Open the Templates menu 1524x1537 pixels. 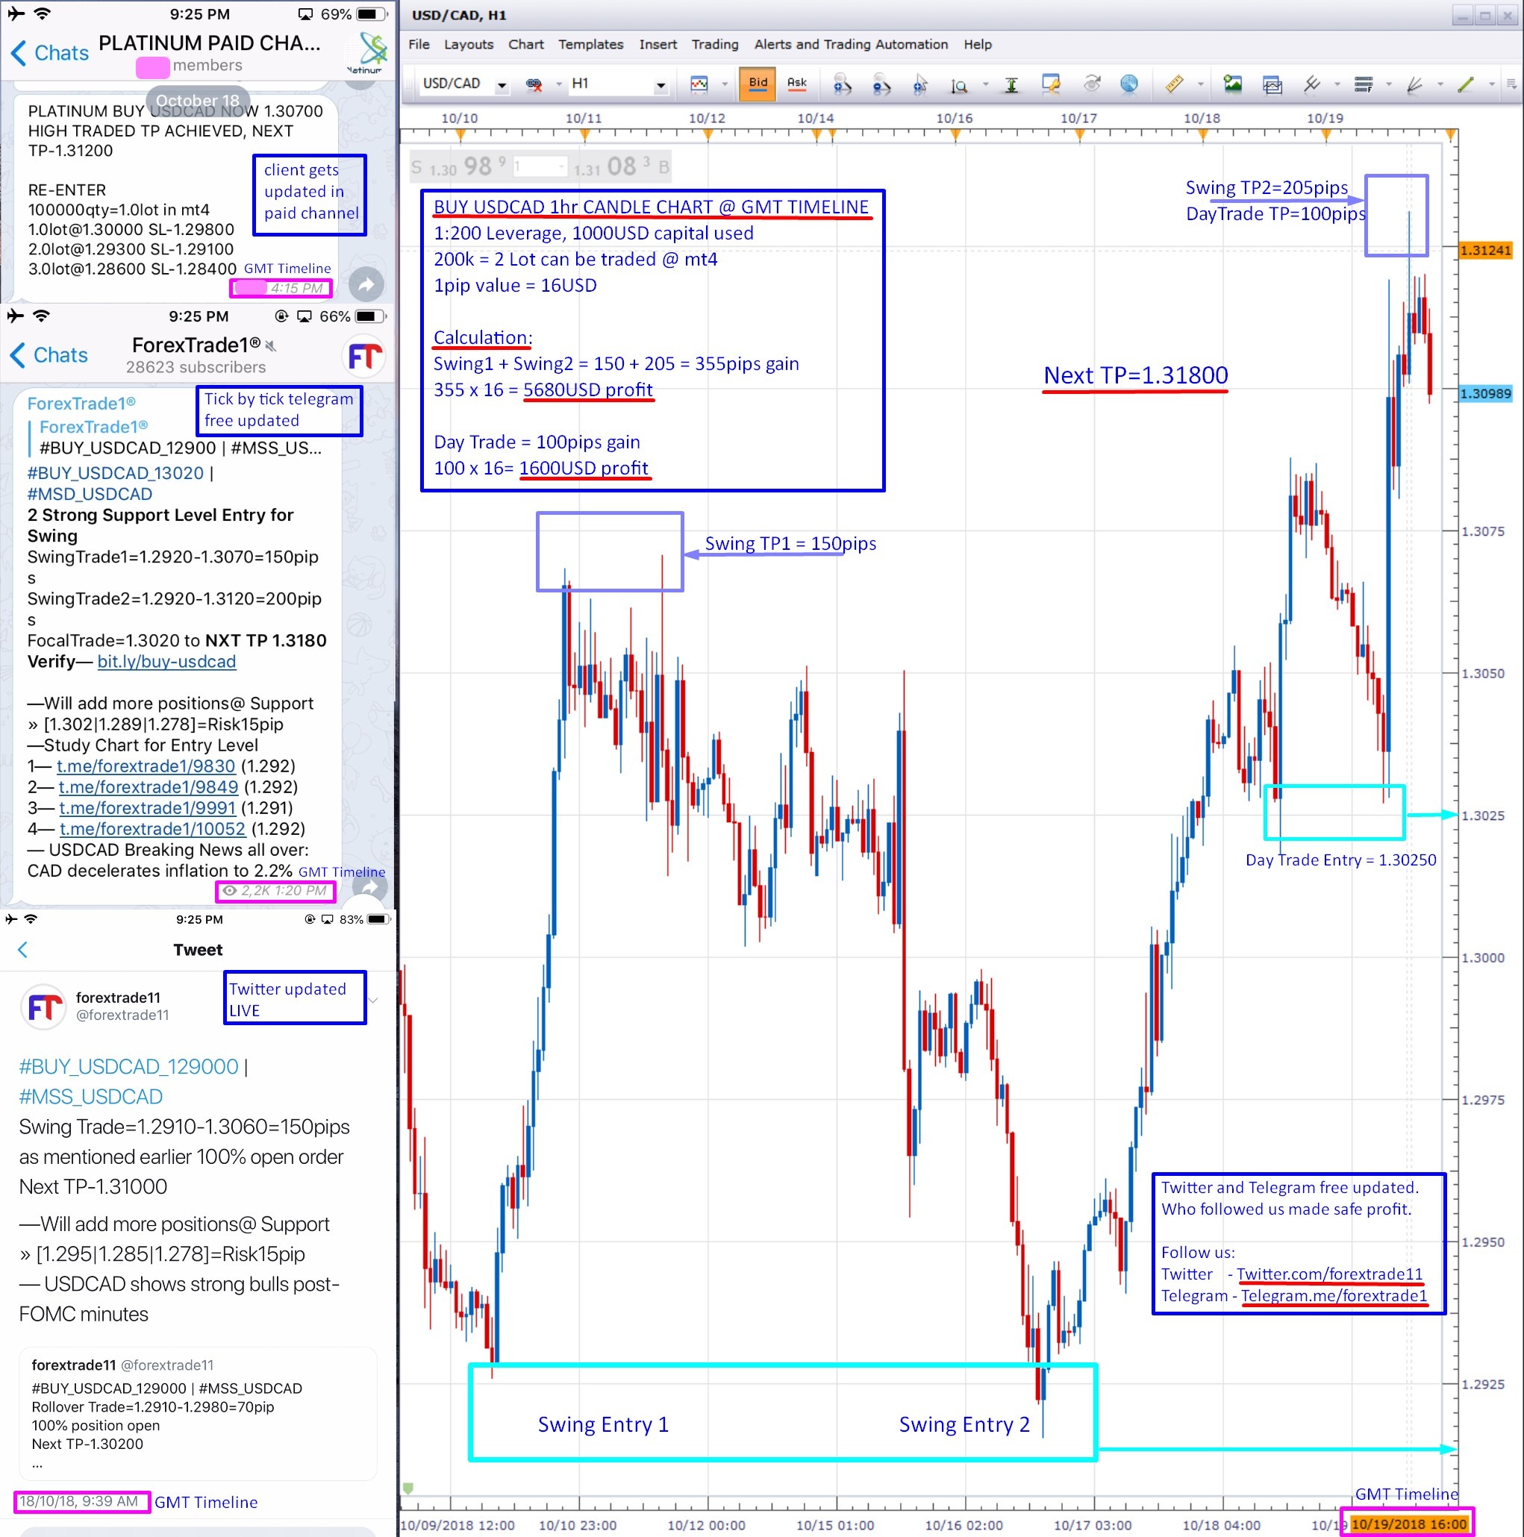(590, 45)
